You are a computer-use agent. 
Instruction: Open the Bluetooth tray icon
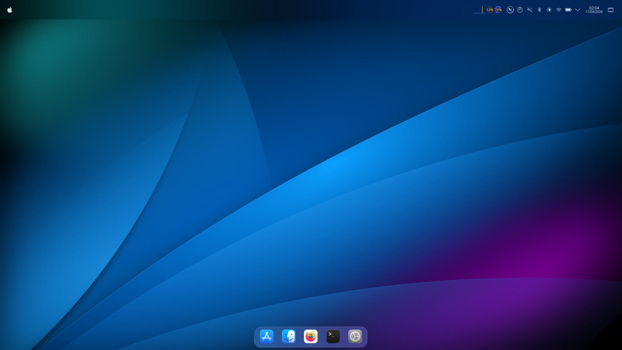point(539,10)
